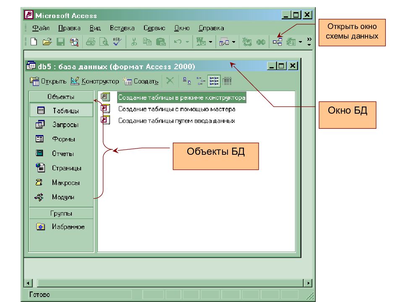Open the Сервис menu

point(154,28)
